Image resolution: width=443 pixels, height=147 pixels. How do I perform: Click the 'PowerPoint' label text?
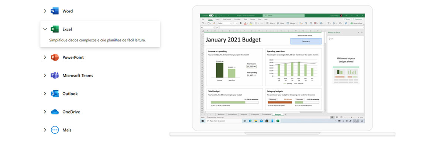tap(73, 57)
